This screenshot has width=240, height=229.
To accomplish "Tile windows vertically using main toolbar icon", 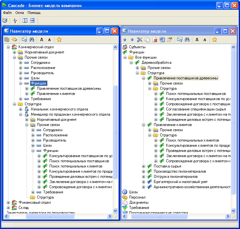I will (25, 20).
